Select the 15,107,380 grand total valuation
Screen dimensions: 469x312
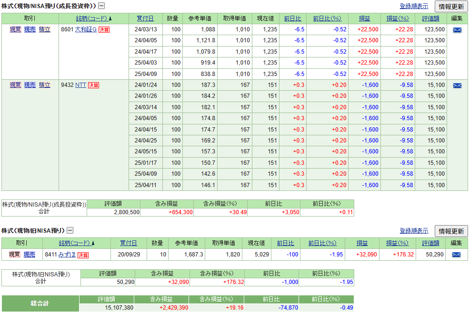107,308
